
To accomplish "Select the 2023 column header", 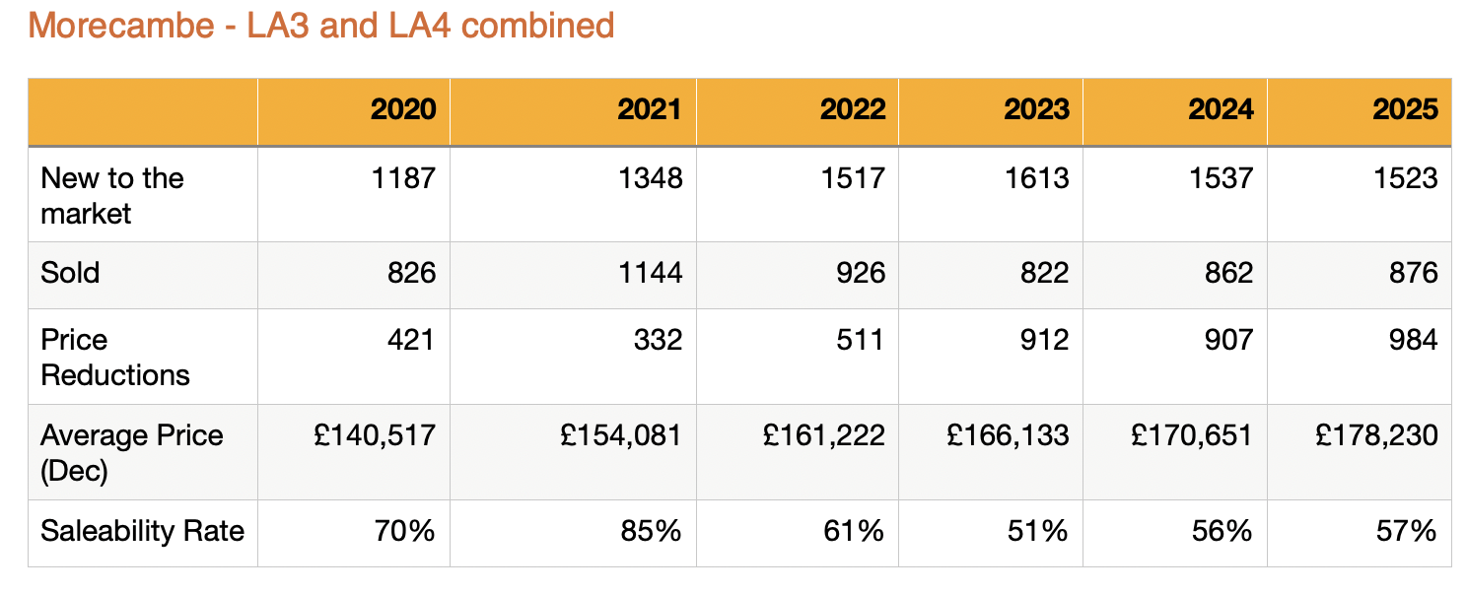I will pyautogui.click(x=1036, y=109).
